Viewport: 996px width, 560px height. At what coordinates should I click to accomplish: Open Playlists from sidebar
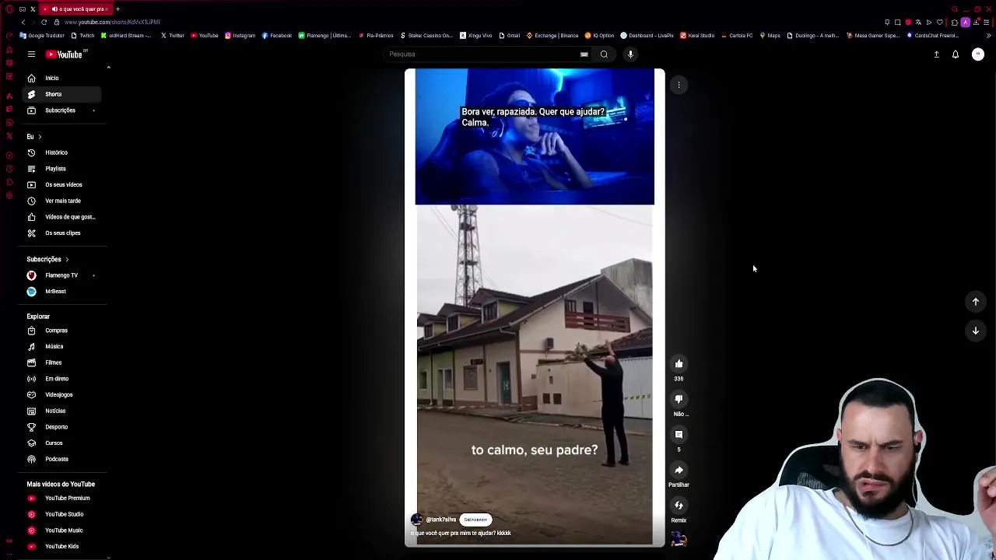(x=62, y=169)
